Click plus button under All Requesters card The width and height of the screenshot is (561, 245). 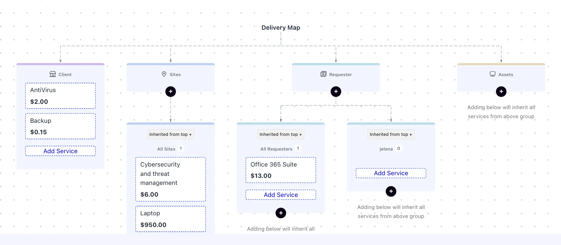click(281, 213)
